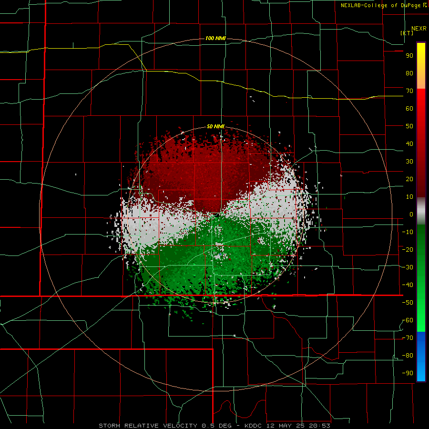This screenshot has width=429, height=429.
Task: Click the NEXLAB-College of DuPage header text
Action: point(384,5)
